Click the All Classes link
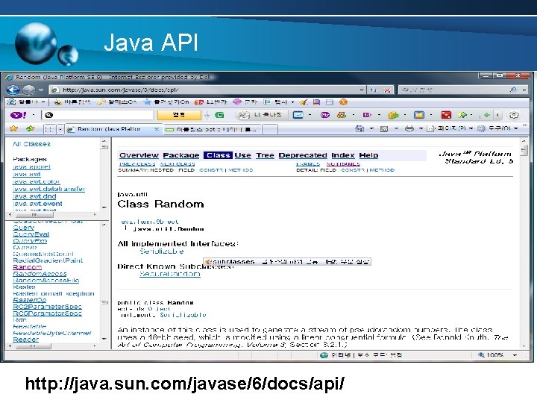 click(x=31, y=144)
